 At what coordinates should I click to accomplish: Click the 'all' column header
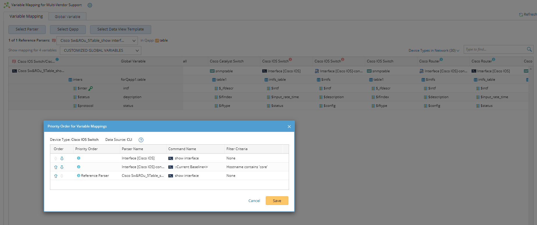coord(185,61)
